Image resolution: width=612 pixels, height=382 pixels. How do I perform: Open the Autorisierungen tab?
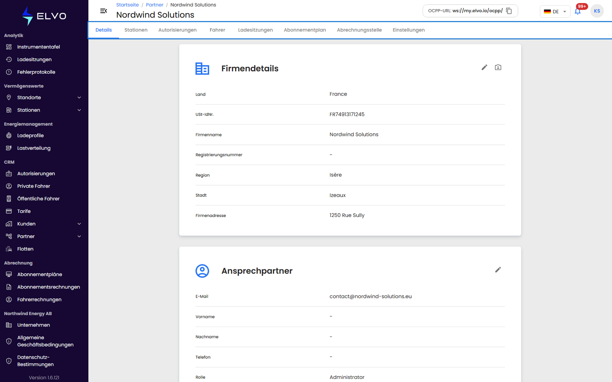tap(177, 30)
